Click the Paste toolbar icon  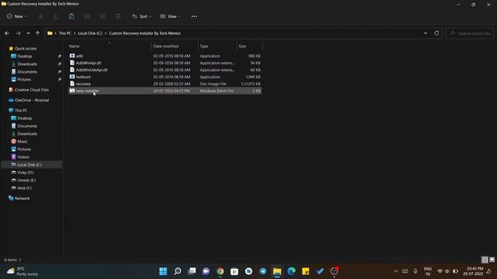pos(71,16)
